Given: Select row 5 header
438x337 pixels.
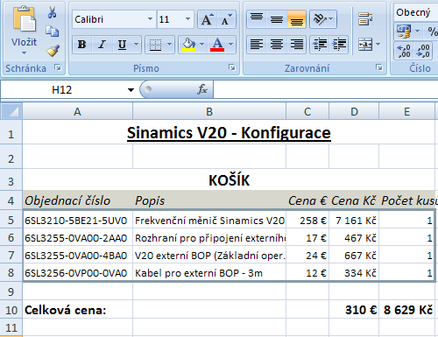Looking at the screenshot, I should [11, 220].
